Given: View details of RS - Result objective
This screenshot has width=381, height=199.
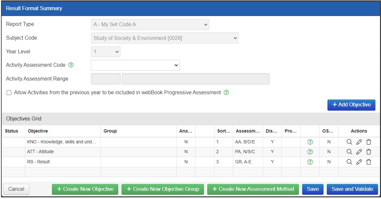Looking at the screenshot, I should click(349, 162).
